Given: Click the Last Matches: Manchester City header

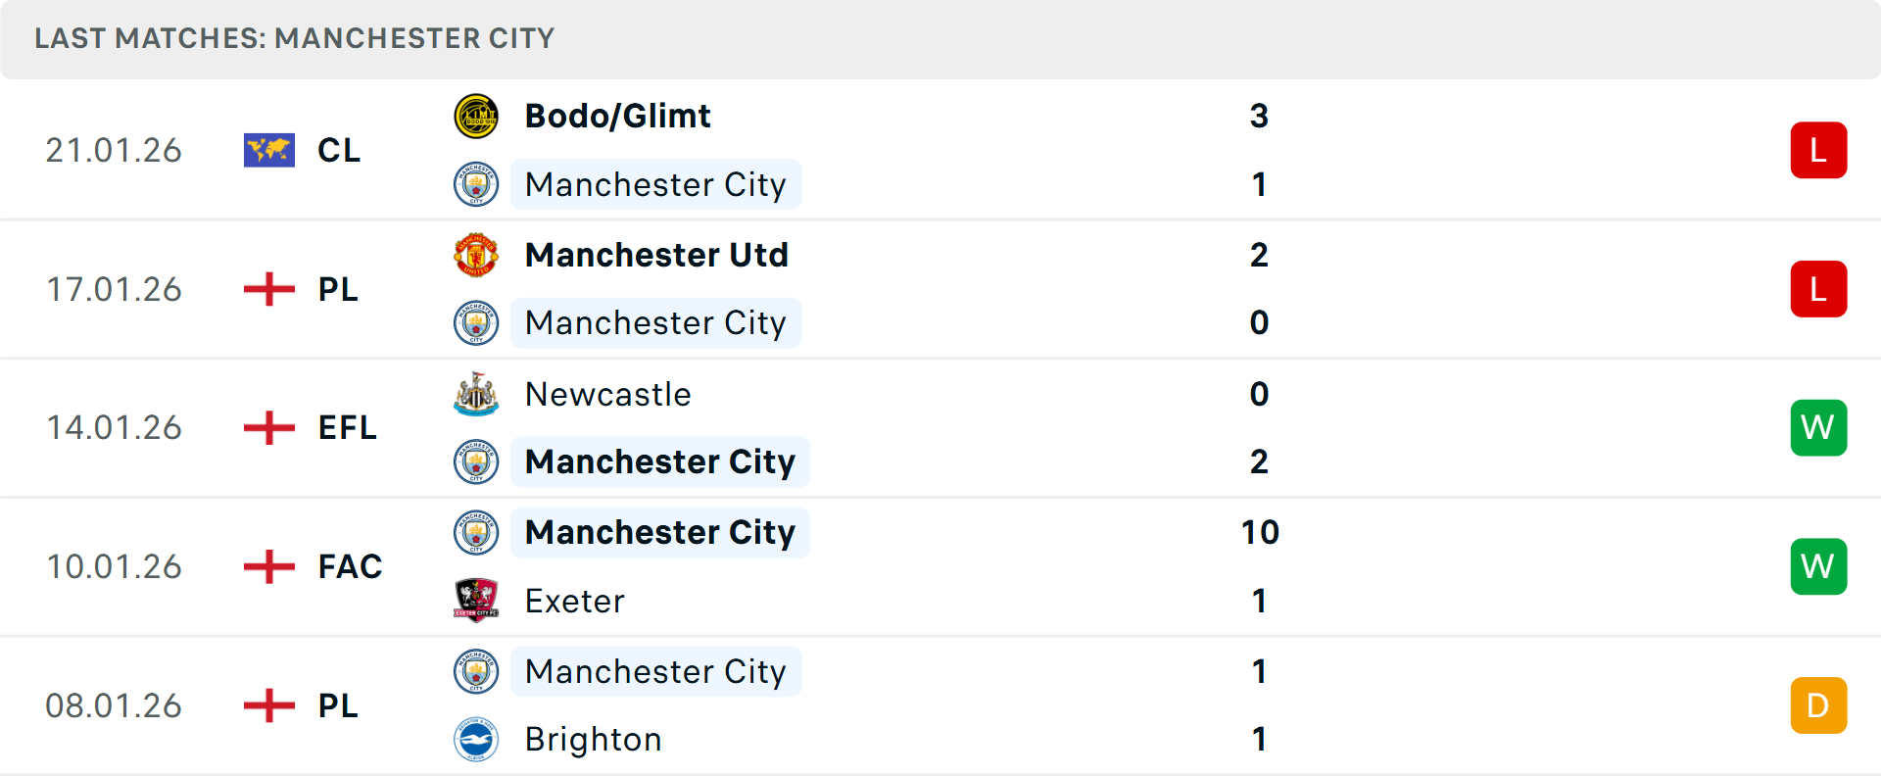Looking at the screenshot, I should click(x=294, y=38).
